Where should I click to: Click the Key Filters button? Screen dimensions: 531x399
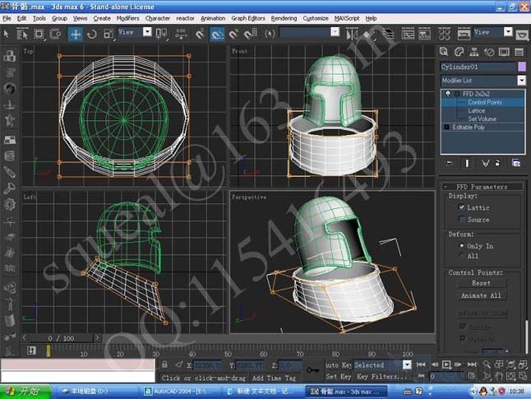(383, 376)
